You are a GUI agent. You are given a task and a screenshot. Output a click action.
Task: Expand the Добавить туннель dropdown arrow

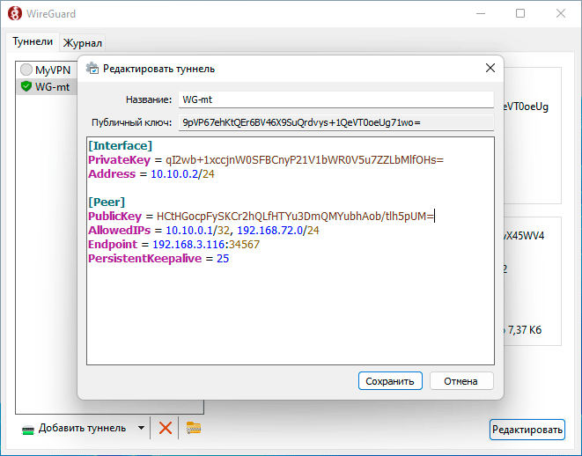click(141, 429)
